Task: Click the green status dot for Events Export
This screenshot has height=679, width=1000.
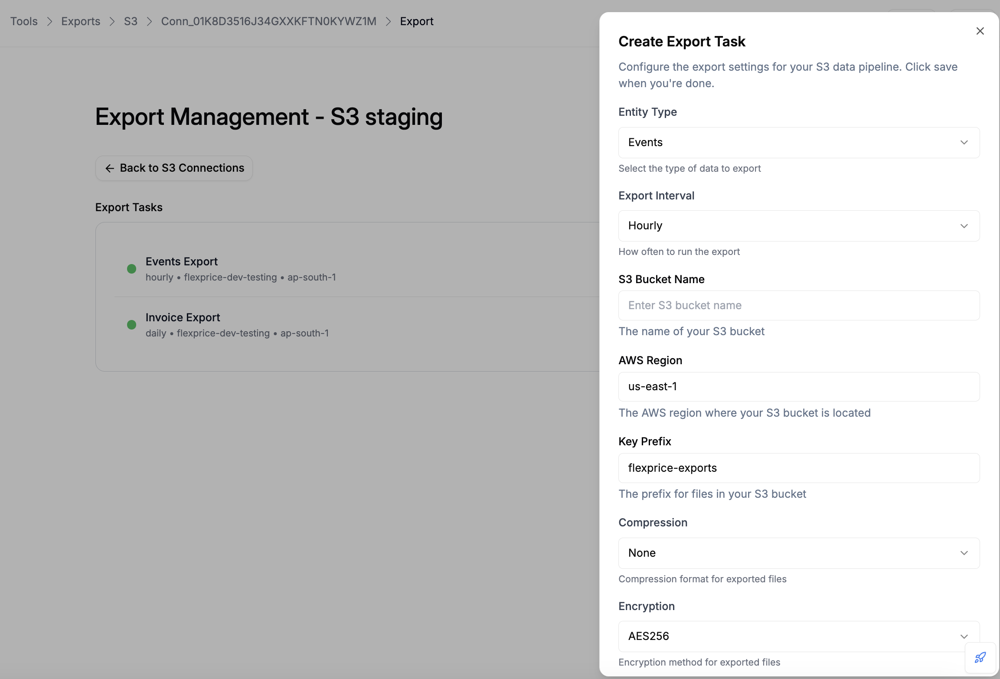Action: click(x=132, y=269)
